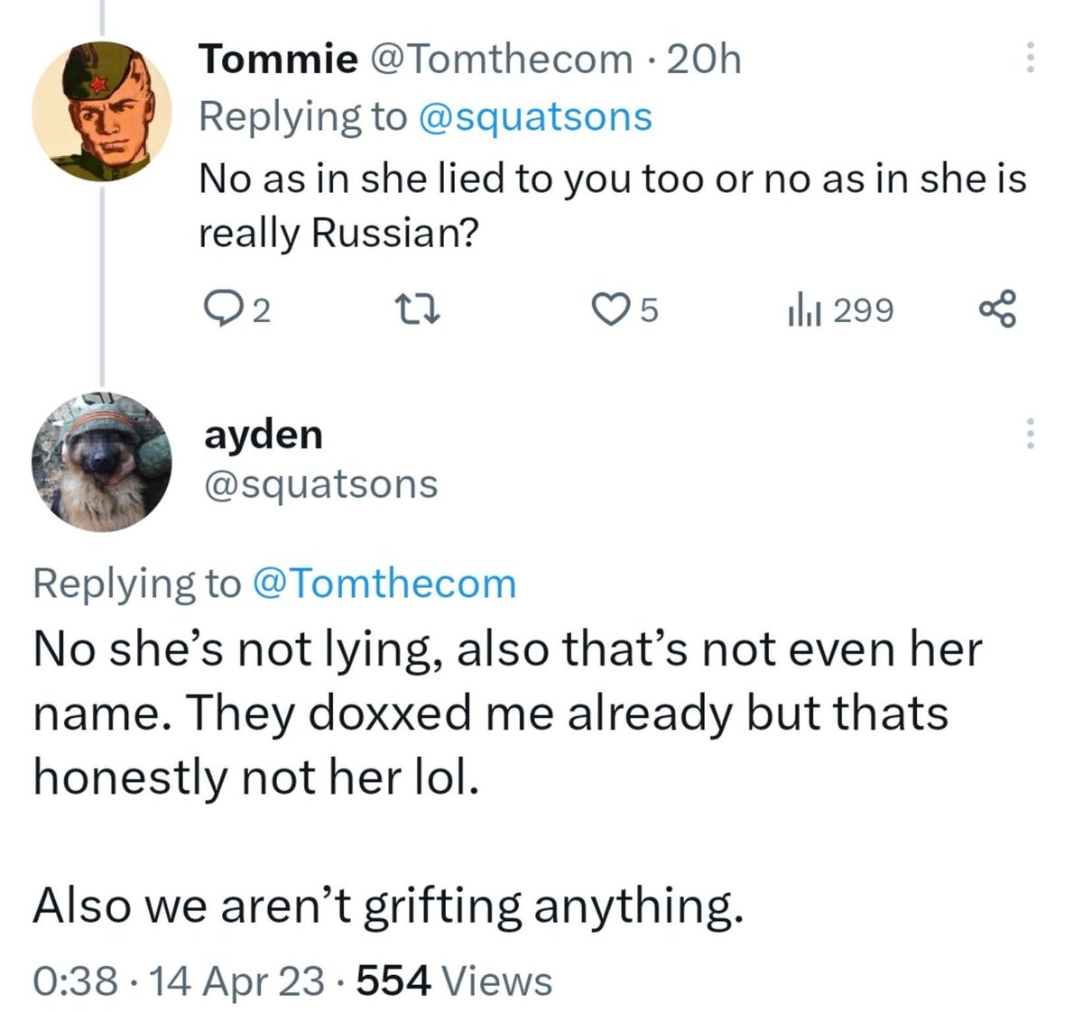Screen dimensions: 1083x1012
Task: Click the 554 Views count
Action: pyautogui.click(x=454, y=980)
